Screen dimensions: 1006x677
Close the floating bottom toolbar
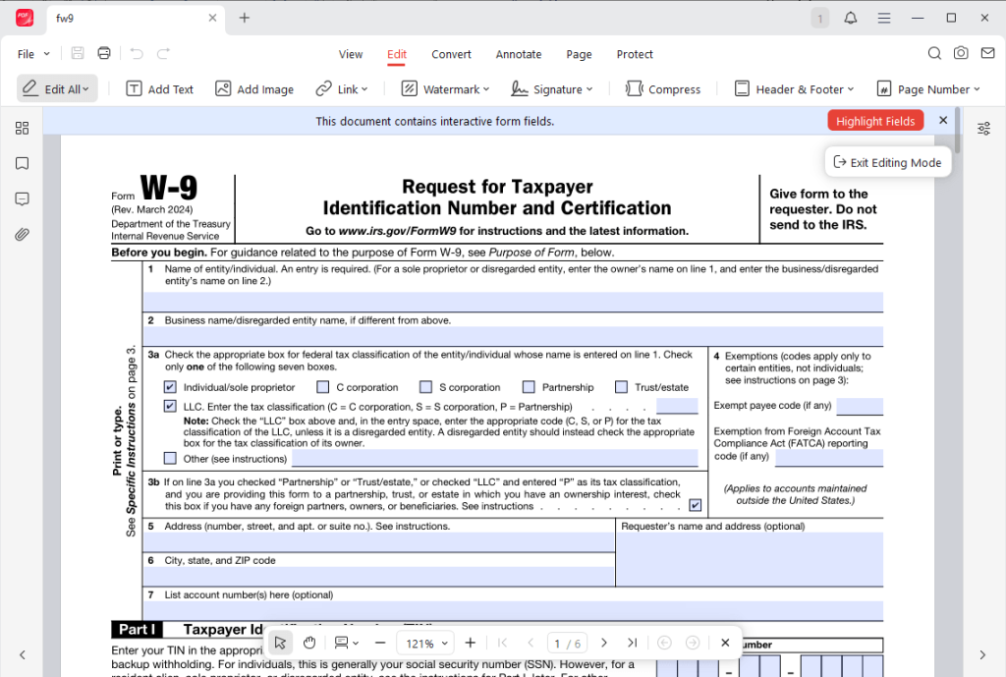(x=725, y=643)
